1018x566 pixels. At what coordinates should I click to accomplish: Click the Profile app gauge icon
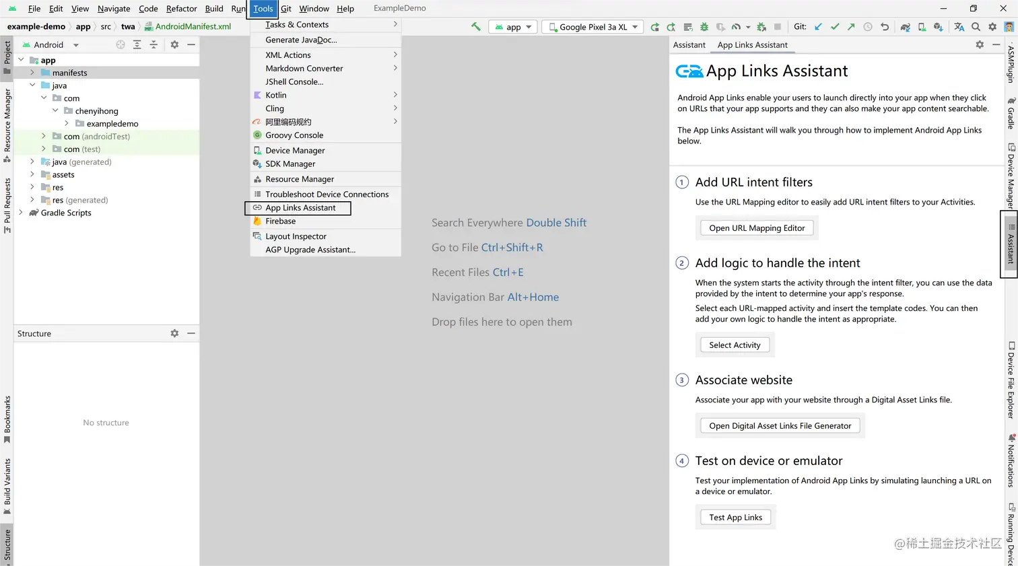[736, 27]
